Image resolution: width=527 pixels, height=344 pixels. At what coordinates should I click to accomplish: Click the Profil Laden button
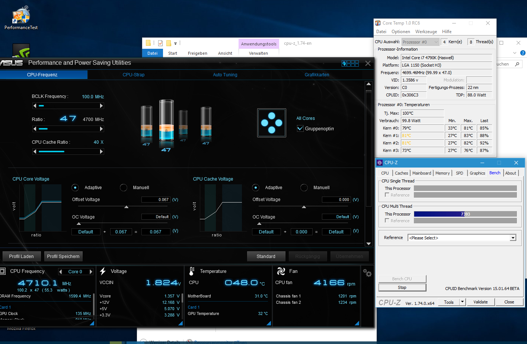tap(21, 257)
